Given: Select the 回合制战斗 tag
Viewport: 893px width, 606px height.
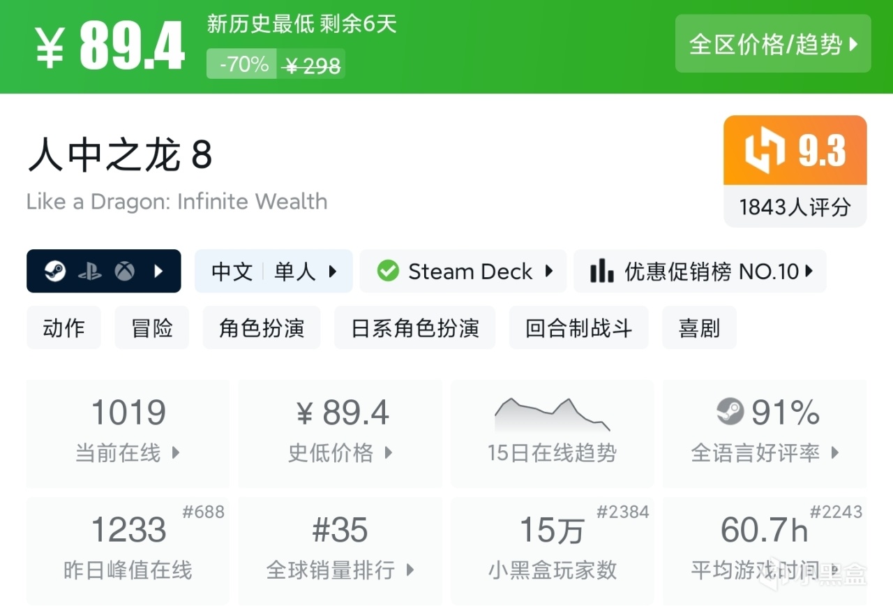Looking at the screenshot, I should click(578, 327).
